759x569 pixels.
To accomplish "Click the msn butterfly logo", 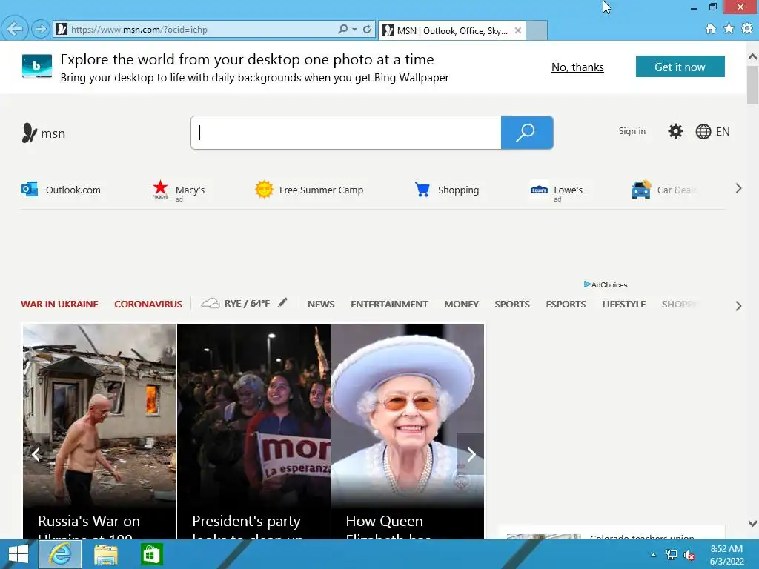I will pos(44,133).
